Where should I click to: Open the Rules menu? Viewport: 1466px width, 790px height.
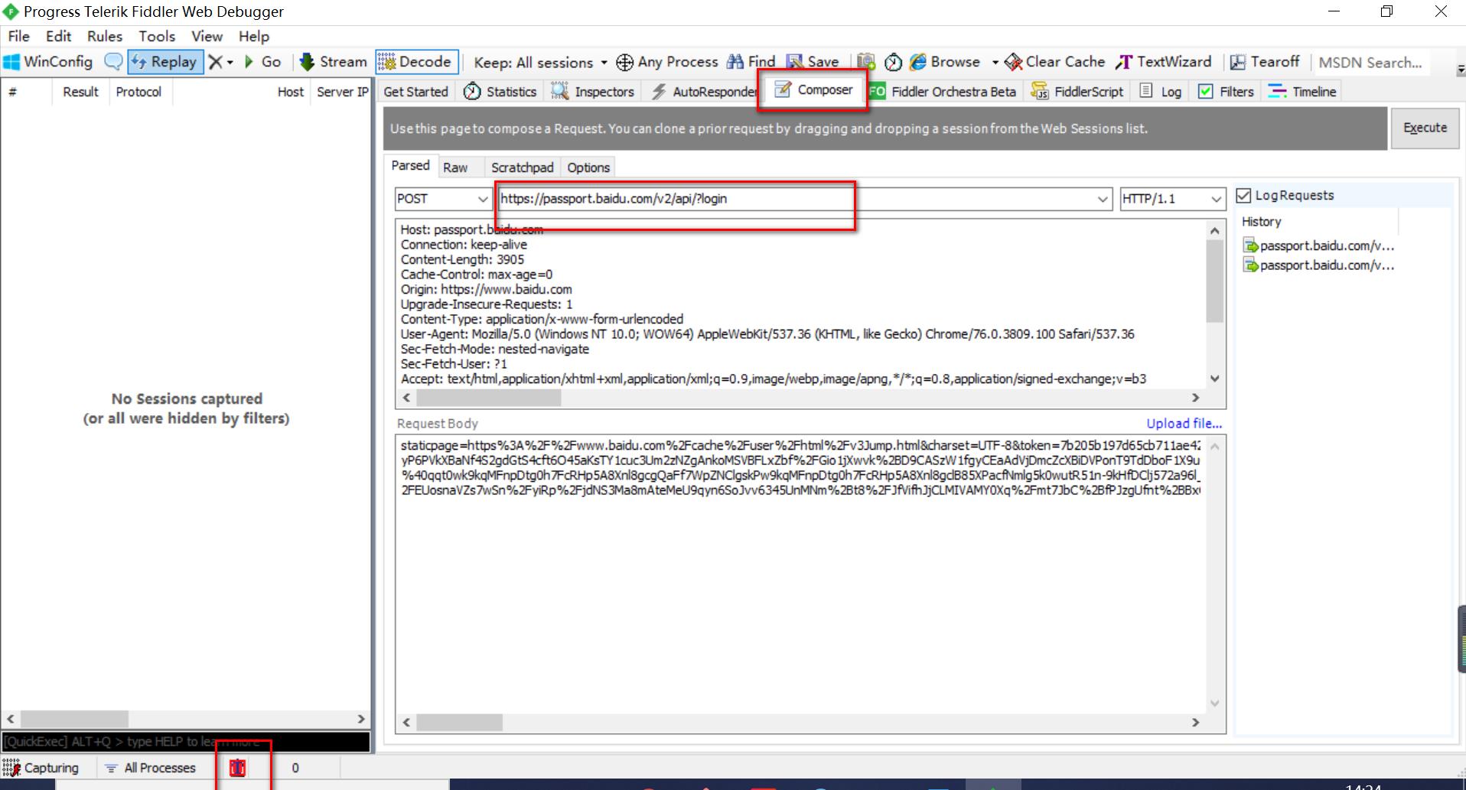click(x=105, y=36)
